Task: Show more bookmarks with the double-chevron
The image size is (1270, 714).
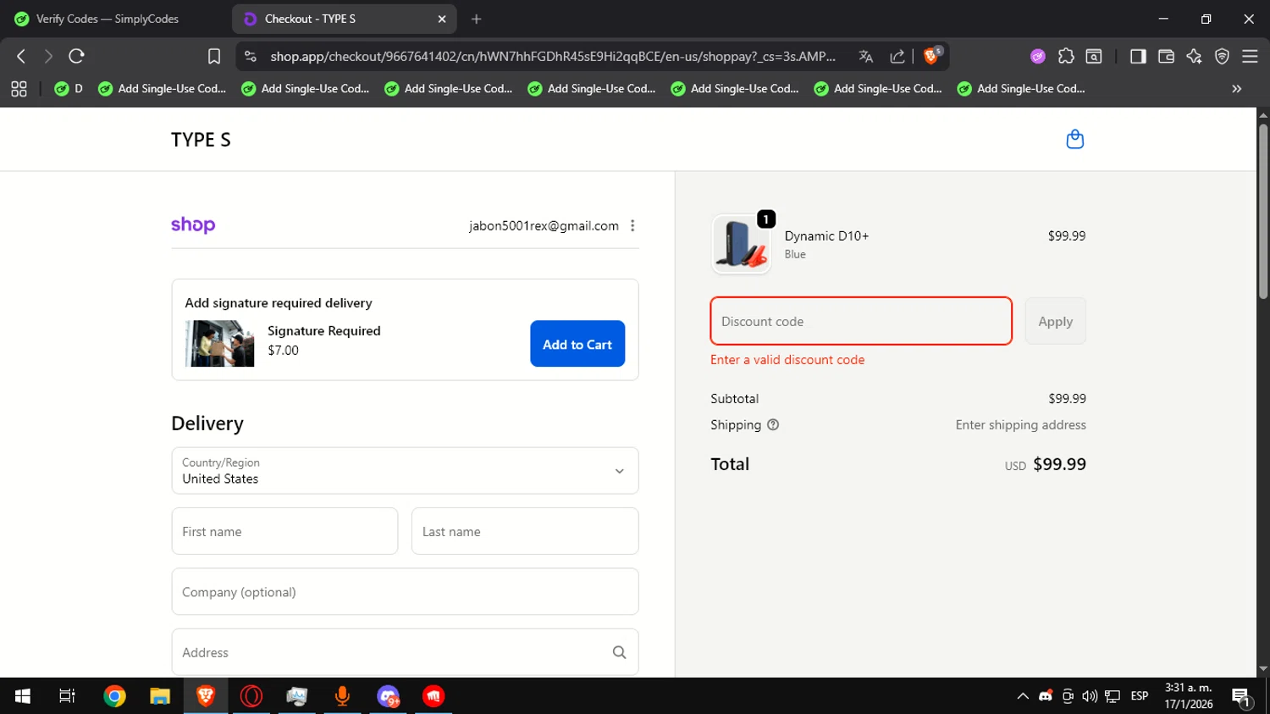Action: [1236, 88]
